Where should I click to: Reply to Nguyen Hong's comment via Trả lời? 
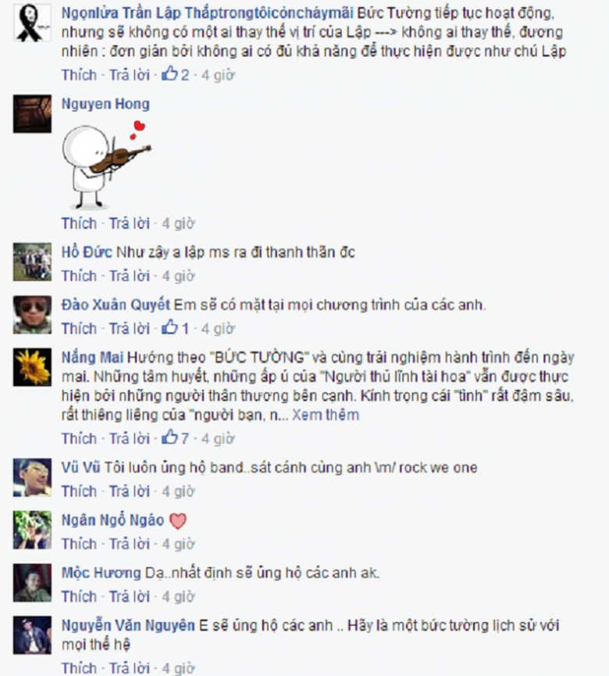[129, 223]
